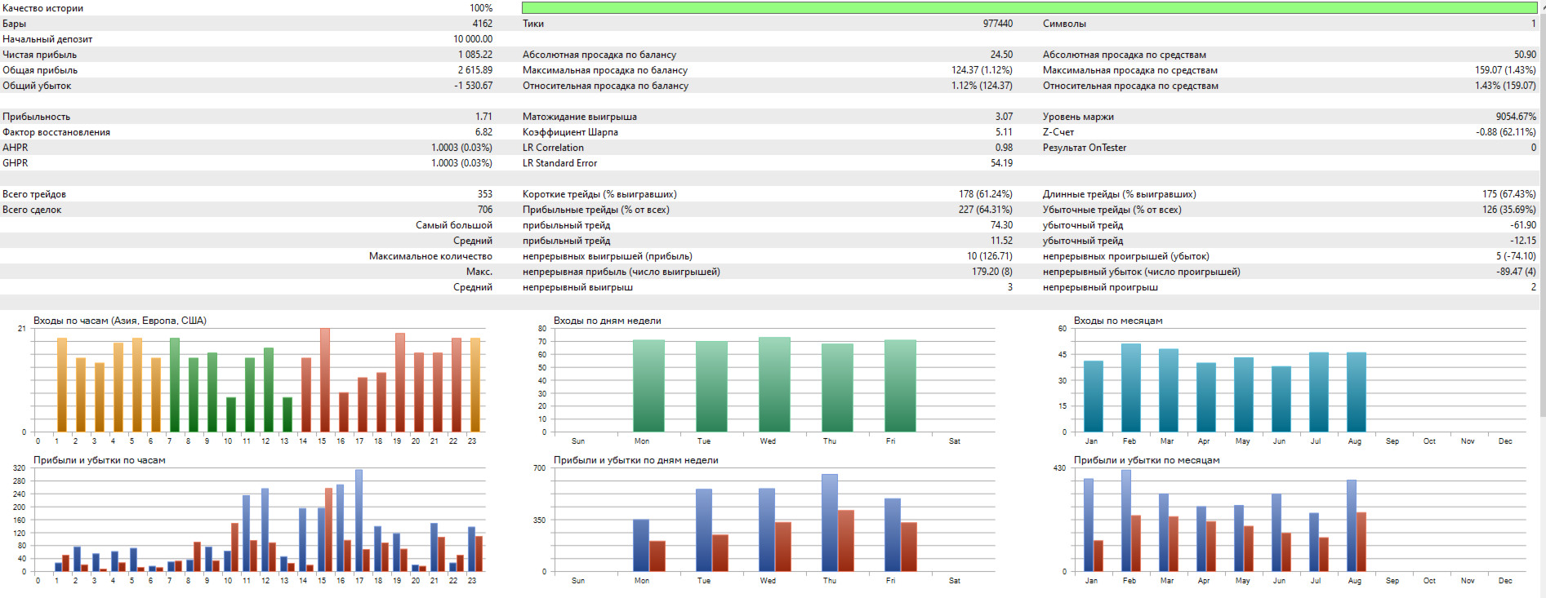The height and width of the screenshot is (598, 1546).
Task: Select the loss trades value '126 (35.69%)'
Action: [x=1509, y=210]
